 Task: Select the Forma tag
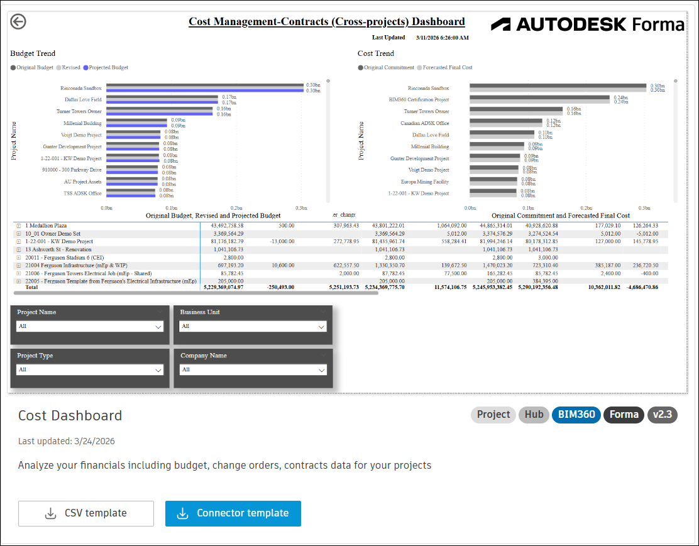coord(624,415)
